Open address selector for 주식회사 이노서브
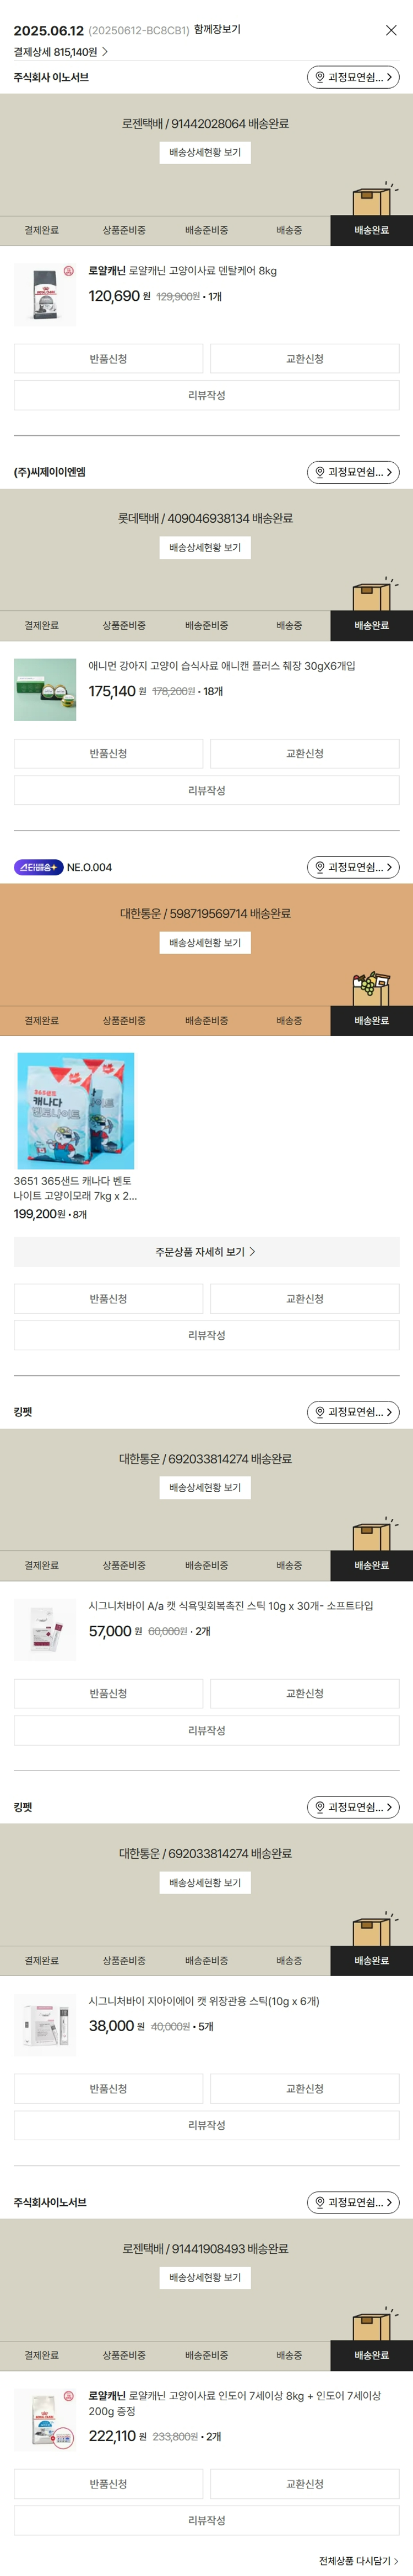The width and height of the screenshot is (413, 2576). click(353, 77)
